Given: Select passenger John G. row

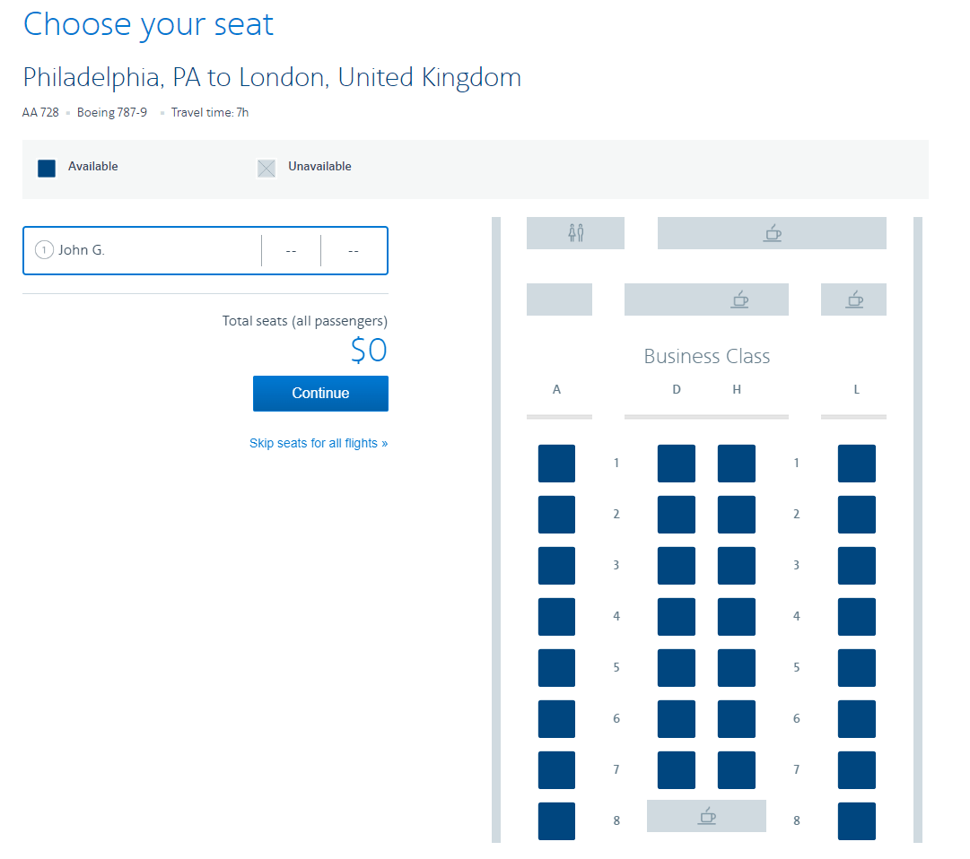Looking at the screenshot, I should click(144, 250).
